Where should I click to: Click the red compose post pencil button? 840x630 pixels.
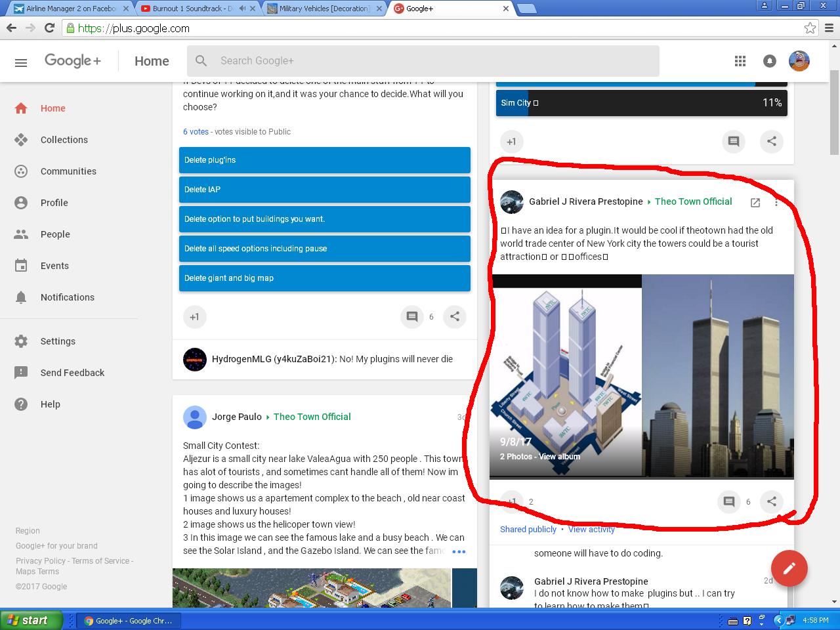pos(789,569)
